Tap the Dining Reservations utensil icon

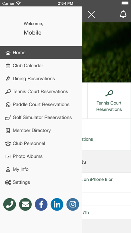8,79
